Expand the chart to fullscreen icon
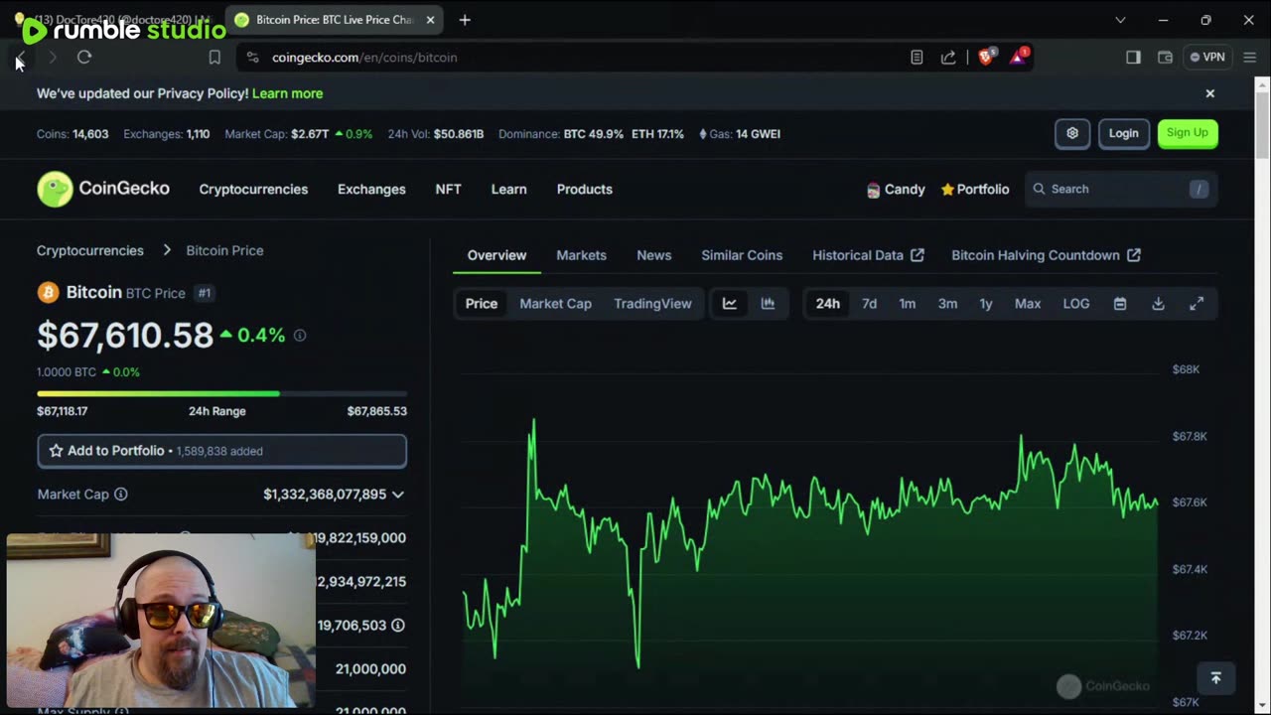 [x=1197, y=304]
